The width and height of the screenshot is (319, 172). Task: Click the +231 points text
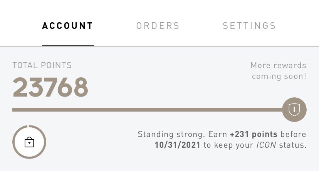pos(254,135)
